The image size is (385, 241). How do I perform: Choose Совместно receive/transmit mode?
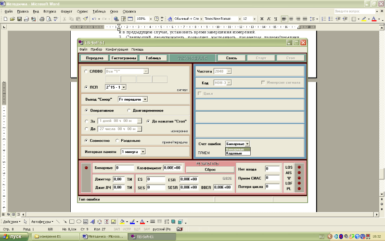(x=86, y=141)
